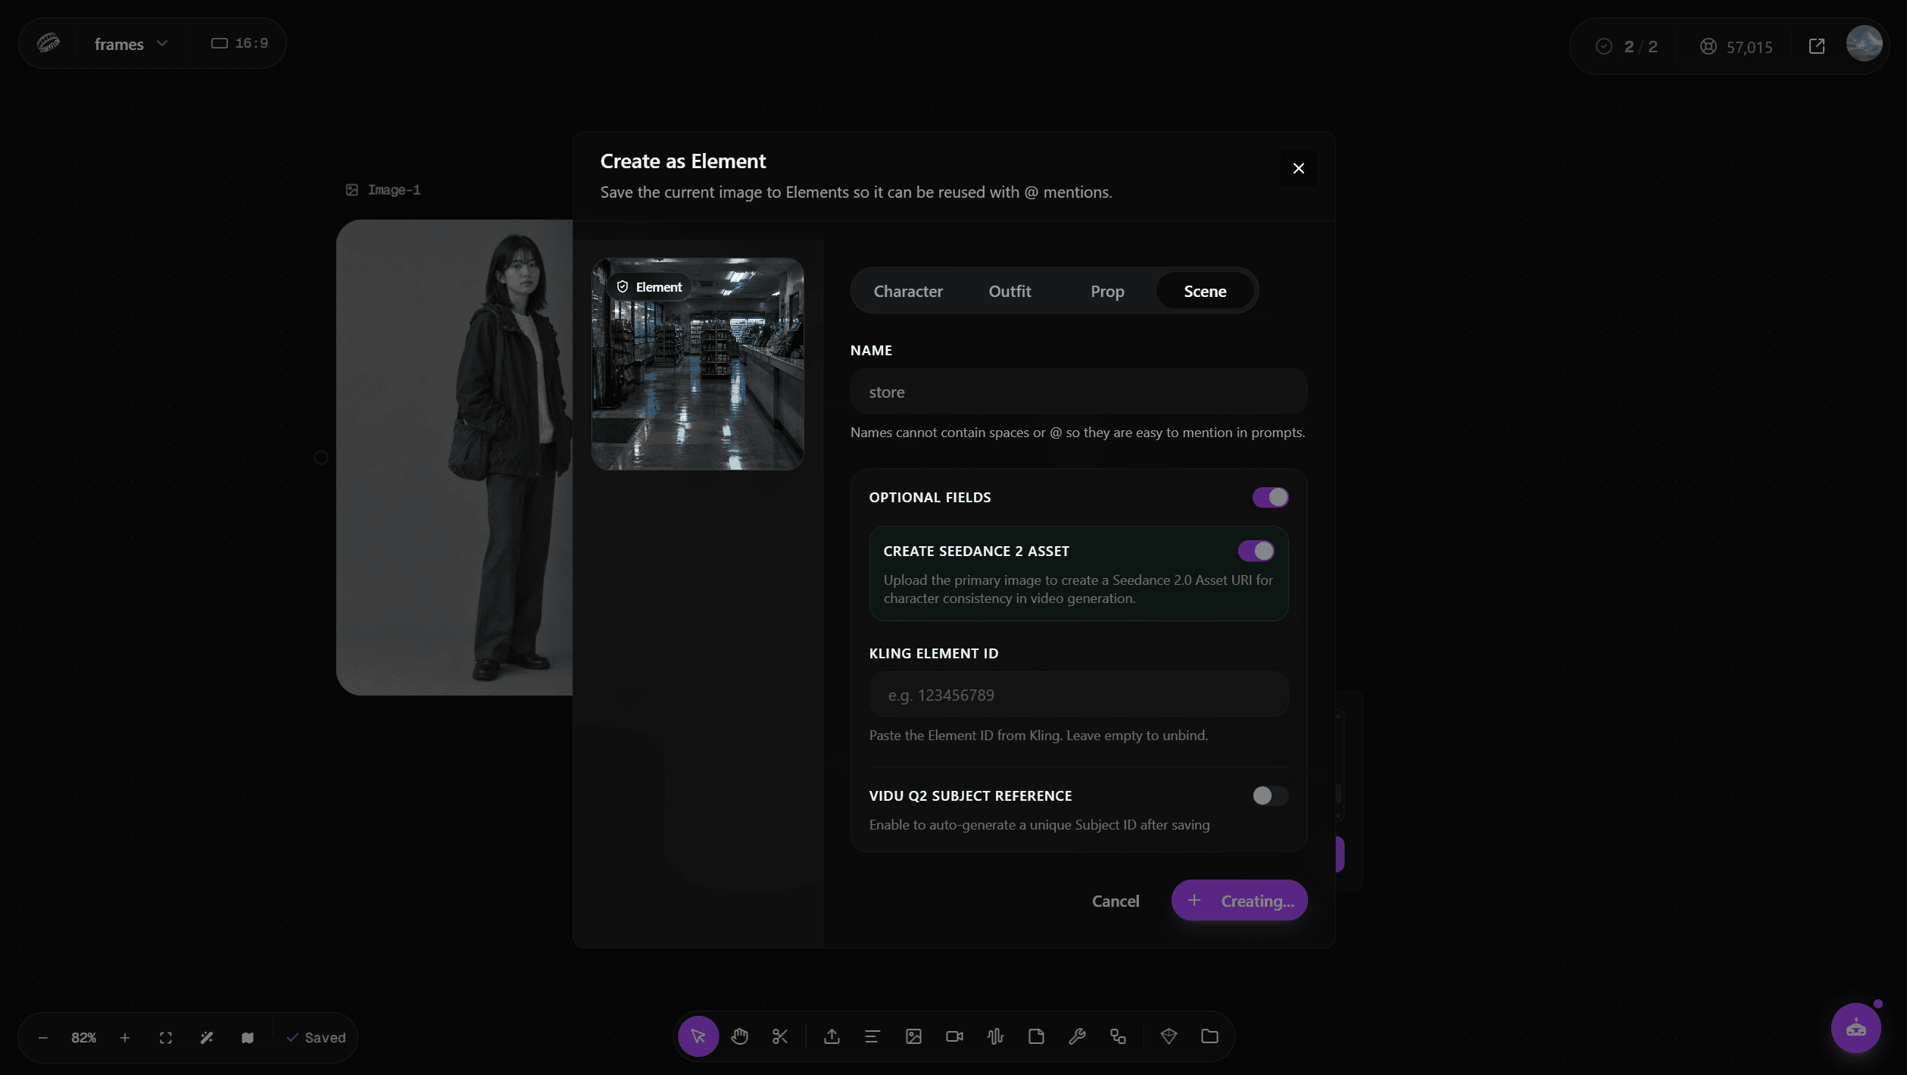Screen dimensions: 1907x1075
Task: Open the frames project dropdown
Action: click(x=130, y=44)
